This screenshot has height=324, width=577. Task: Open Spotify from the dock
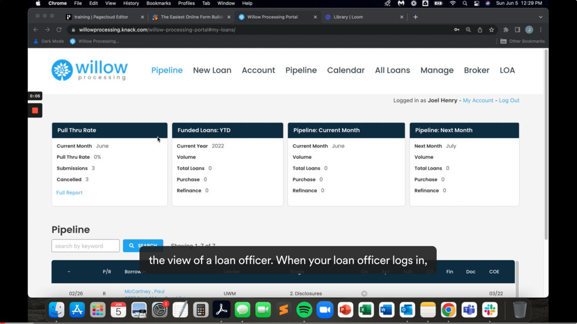304,310
